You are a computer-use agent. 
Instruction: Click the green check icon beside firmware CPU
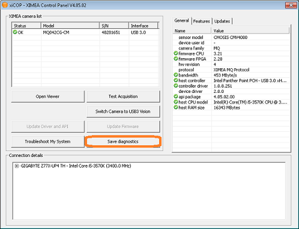pos(176,53)
